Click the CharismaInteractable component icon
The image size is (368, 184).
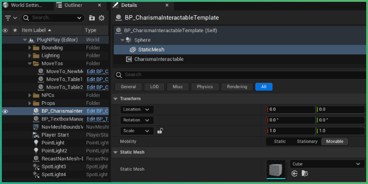129,59
